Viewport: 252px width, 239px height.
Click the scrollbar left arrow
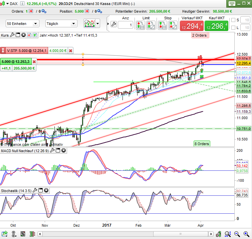tap(40, 234)
